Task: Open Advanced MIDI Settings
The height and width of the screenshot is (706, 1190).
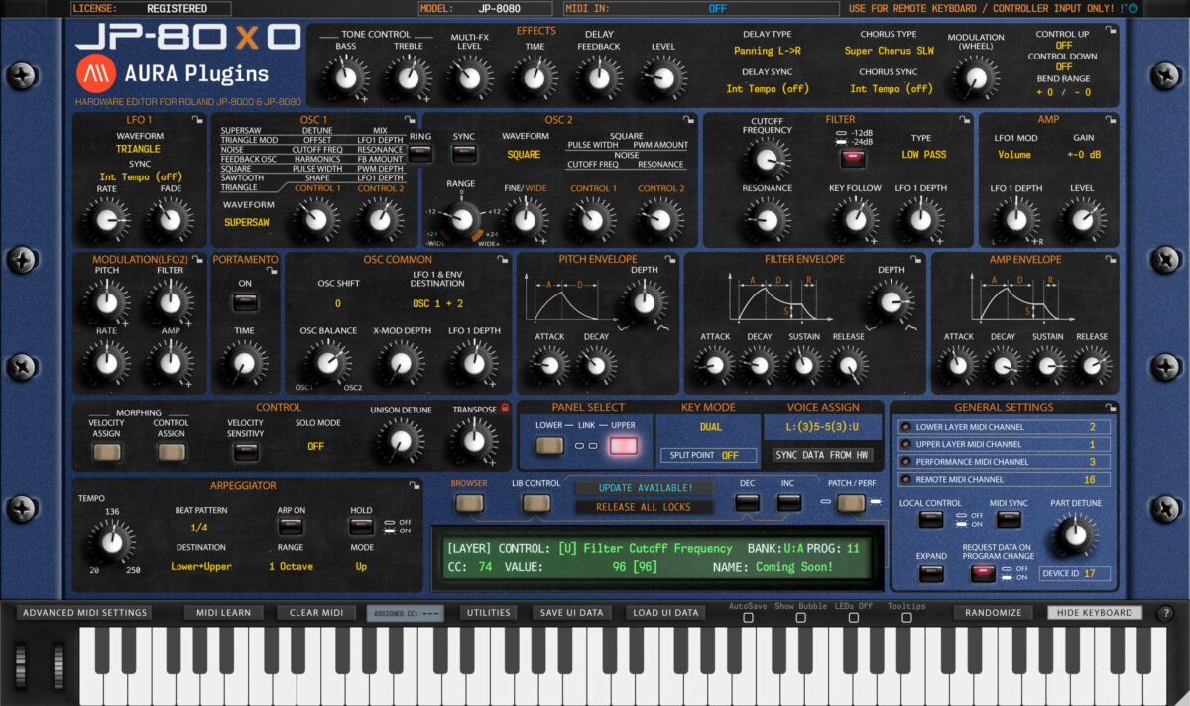Action: click(x=84, y=613)
